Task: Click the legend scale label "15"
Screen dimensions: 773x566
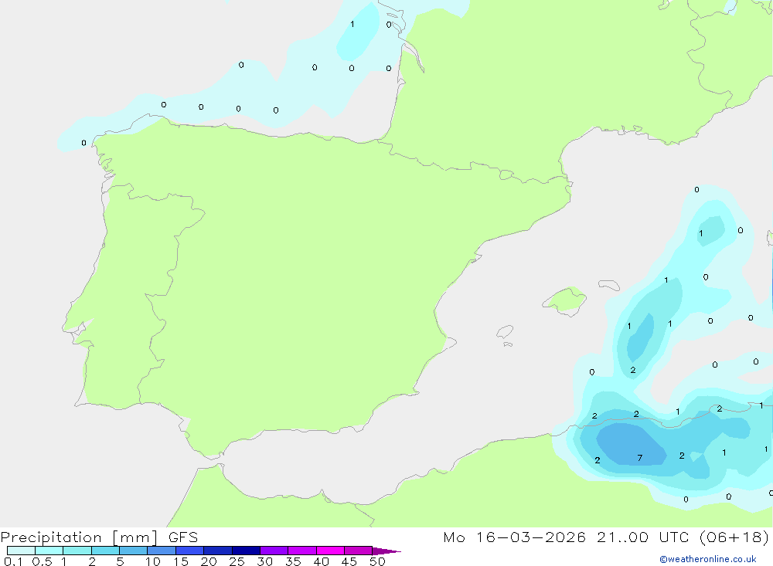Action: [181, 561]
